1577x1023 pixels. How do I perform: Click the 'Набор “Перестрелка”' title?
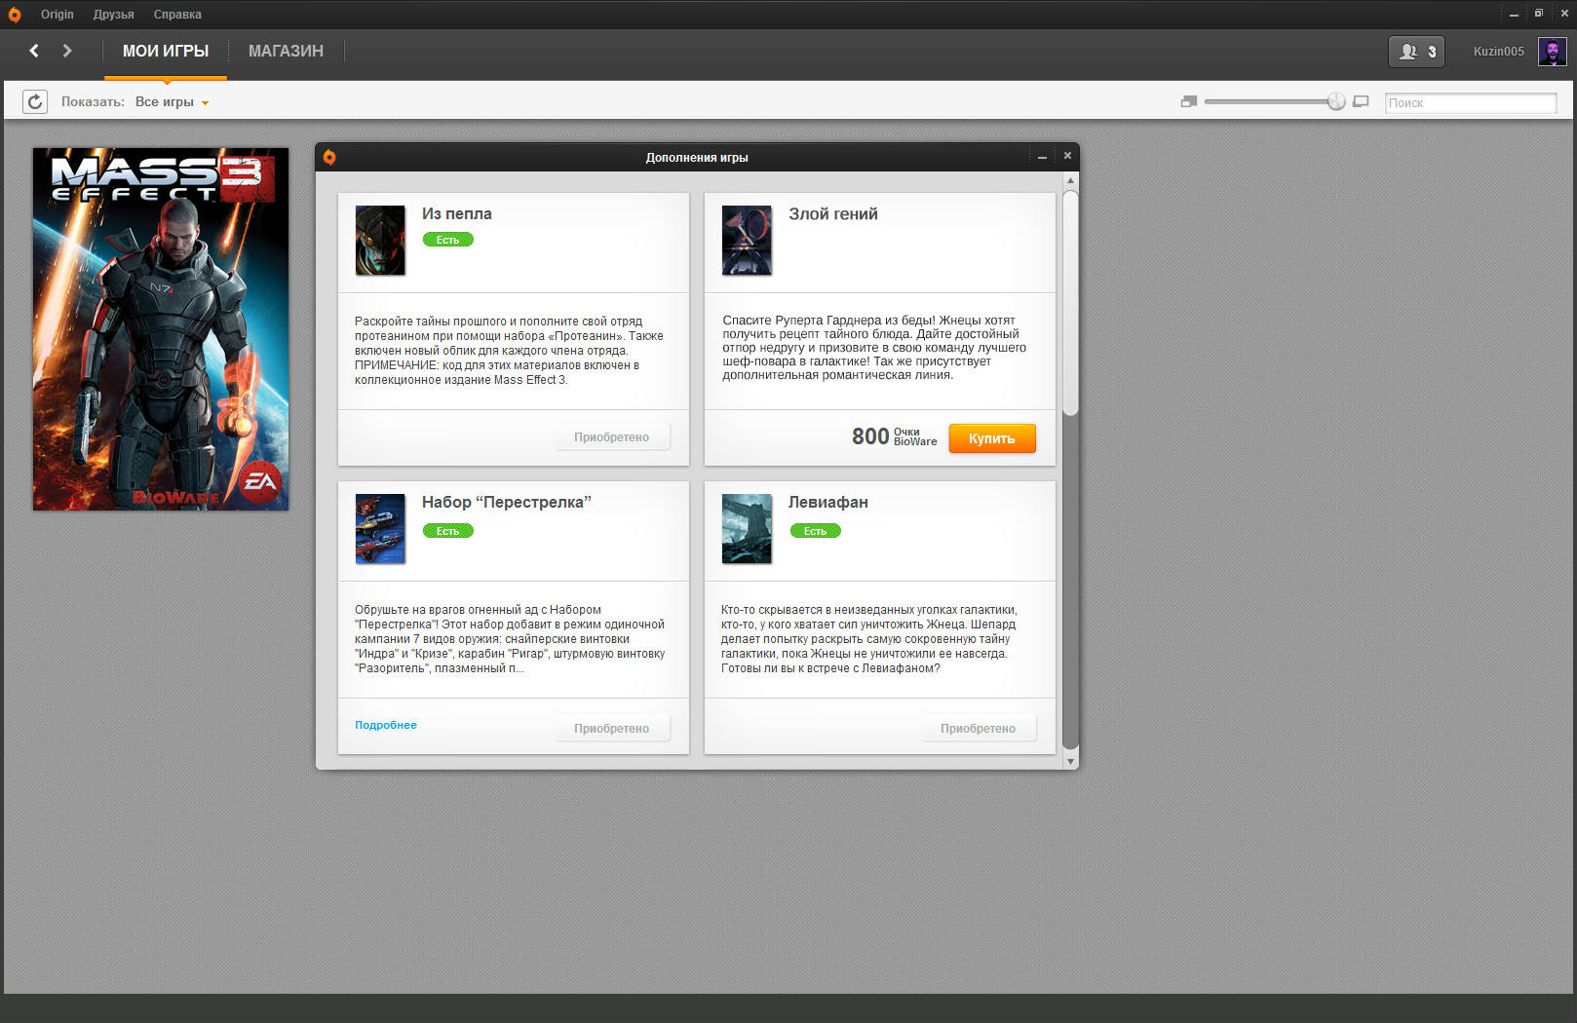coord(507,502)
